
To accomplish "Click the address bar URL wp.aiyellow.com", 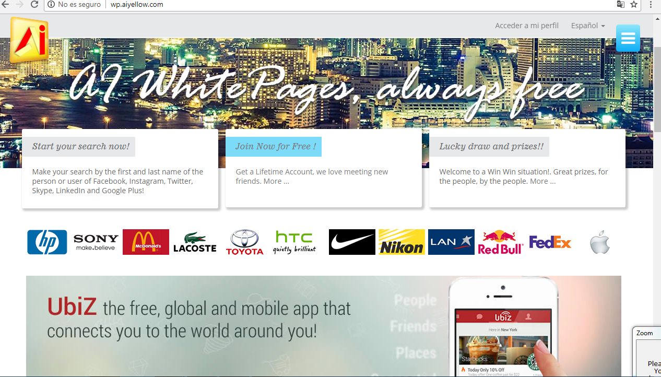I will click(137, 5).
